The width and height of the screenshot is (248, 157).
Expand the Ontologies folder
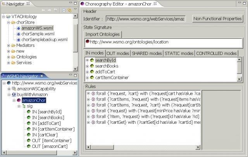point(9,57)
